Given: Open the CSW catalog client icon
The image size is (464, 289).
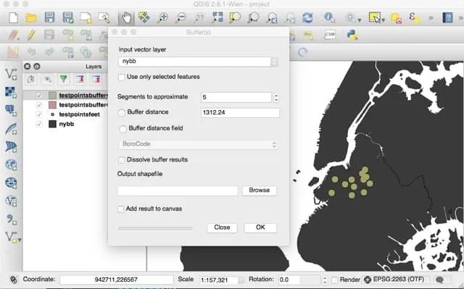Looking at the screenshot, I should (x=330, y=35).
